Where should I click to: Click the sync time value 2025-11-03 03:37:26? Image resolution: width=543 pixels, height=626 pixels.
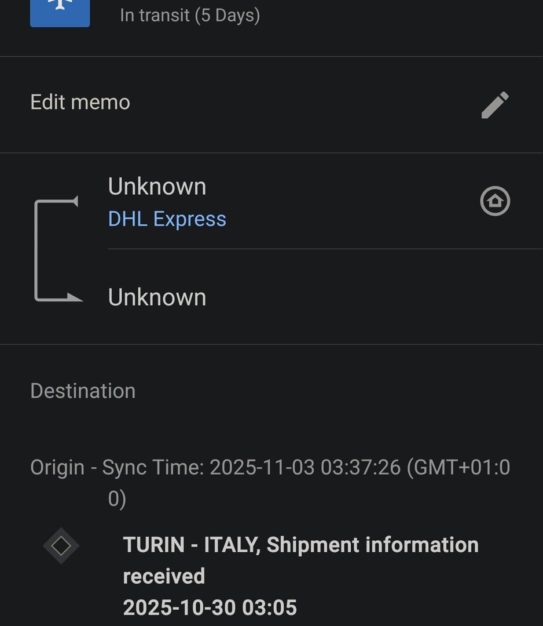304,468
